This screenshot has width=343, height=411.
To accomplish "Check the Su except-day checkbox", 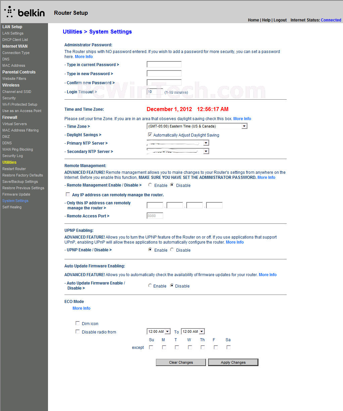I will pos(151,347).
